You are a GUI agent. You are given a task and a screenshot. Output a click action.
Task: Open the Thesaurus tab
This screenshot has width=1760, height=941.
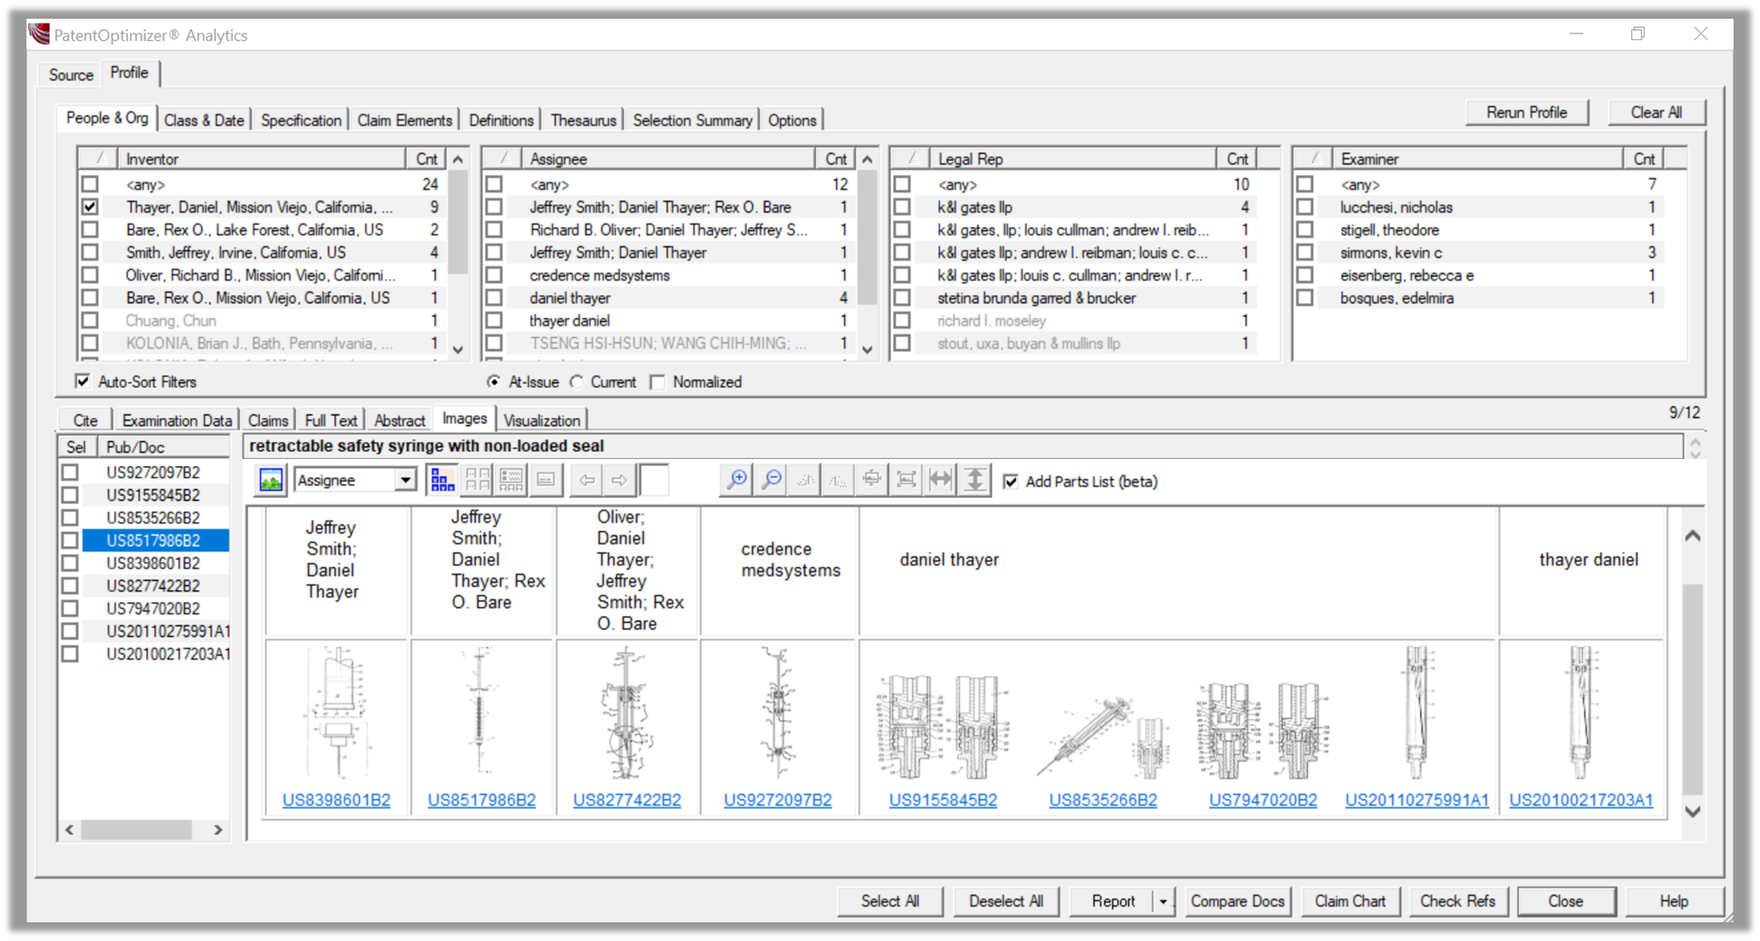point(583,120)
